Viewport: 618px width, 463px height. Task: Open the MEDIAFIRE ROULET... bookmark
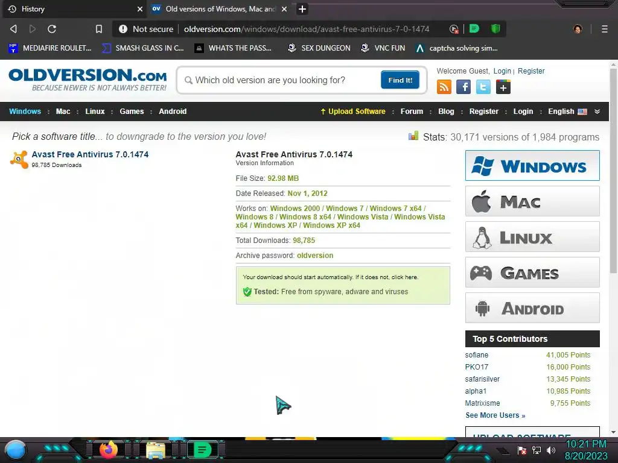(x=49, y=48)
